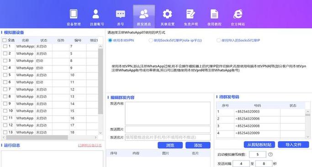
Task: Check the box for device row 3
Action: (x=5, y=61)
